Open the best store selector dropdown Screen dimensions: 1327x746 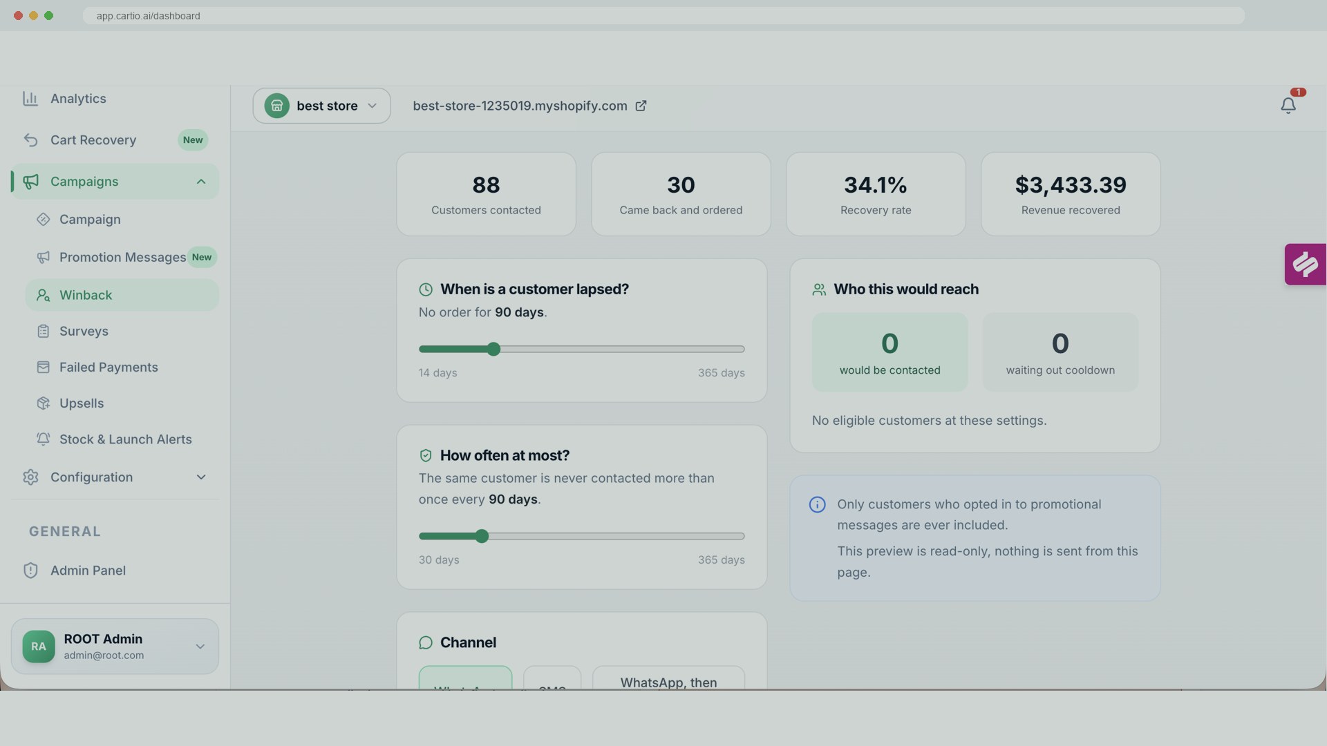pos(321,106)
